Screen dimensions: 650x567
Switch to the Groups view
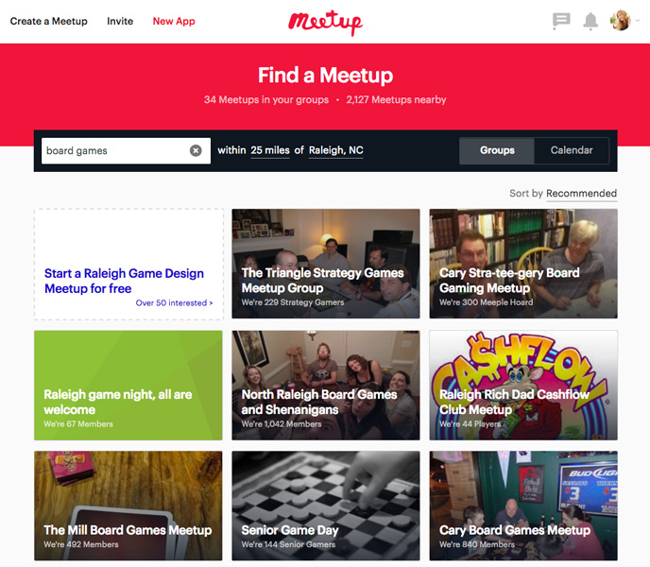tap(497, 150)
